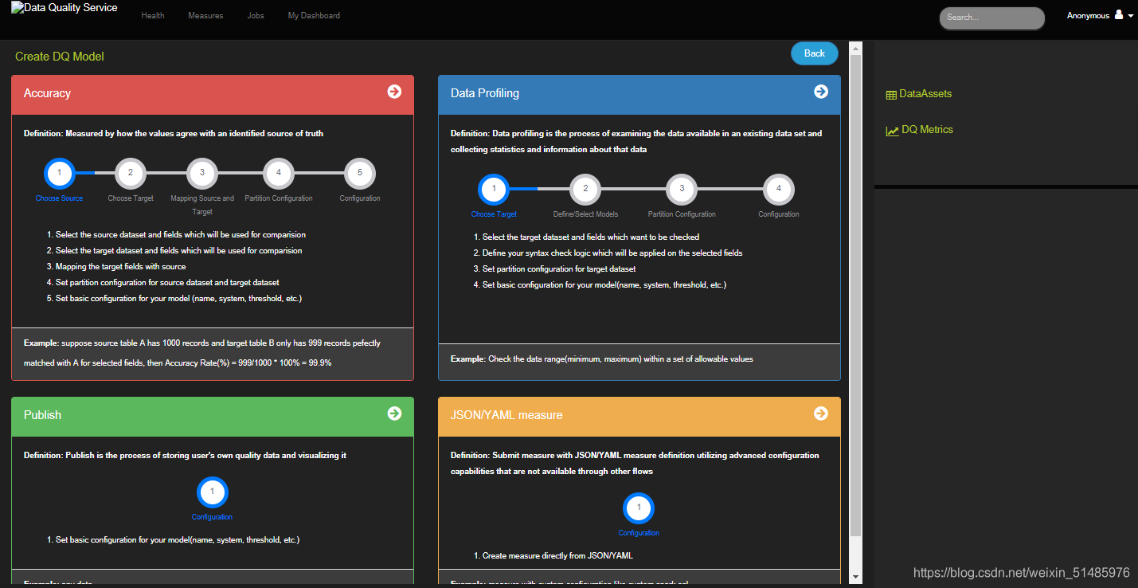Click the Anonymous user name
Screen dimensions: 1138x588
point(1088,16)
